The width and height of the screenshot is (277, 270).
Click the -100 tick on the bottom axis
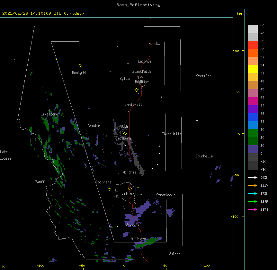(40, 266)
